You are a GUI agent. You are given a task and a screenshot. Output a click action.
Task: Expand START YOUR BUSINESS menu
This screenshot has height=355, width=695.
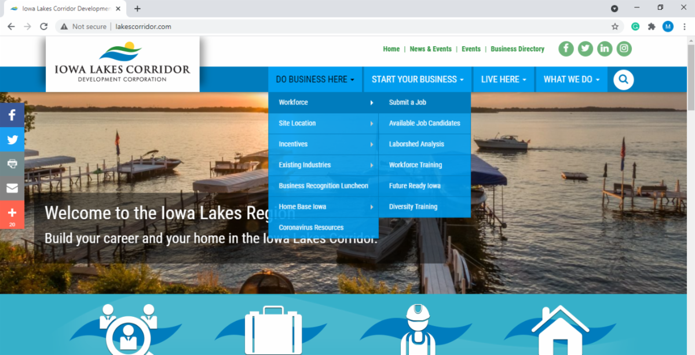(x=418, y=79)
